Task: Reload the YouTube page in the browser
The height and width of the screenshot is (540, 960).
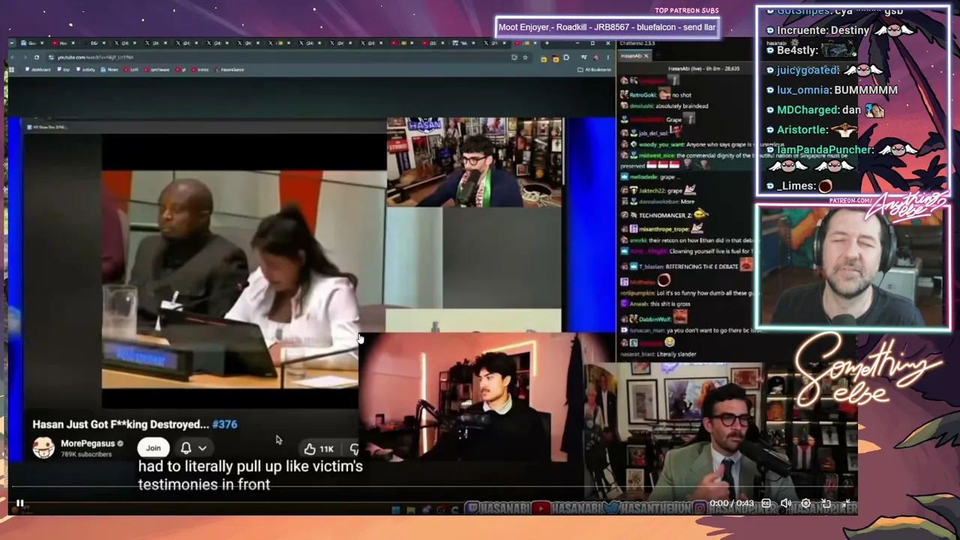Action: click(x=36, y=57)
